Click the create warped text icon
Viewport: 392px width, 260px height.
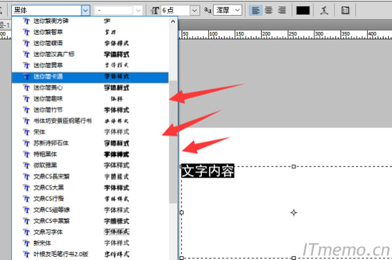[324, 10]
